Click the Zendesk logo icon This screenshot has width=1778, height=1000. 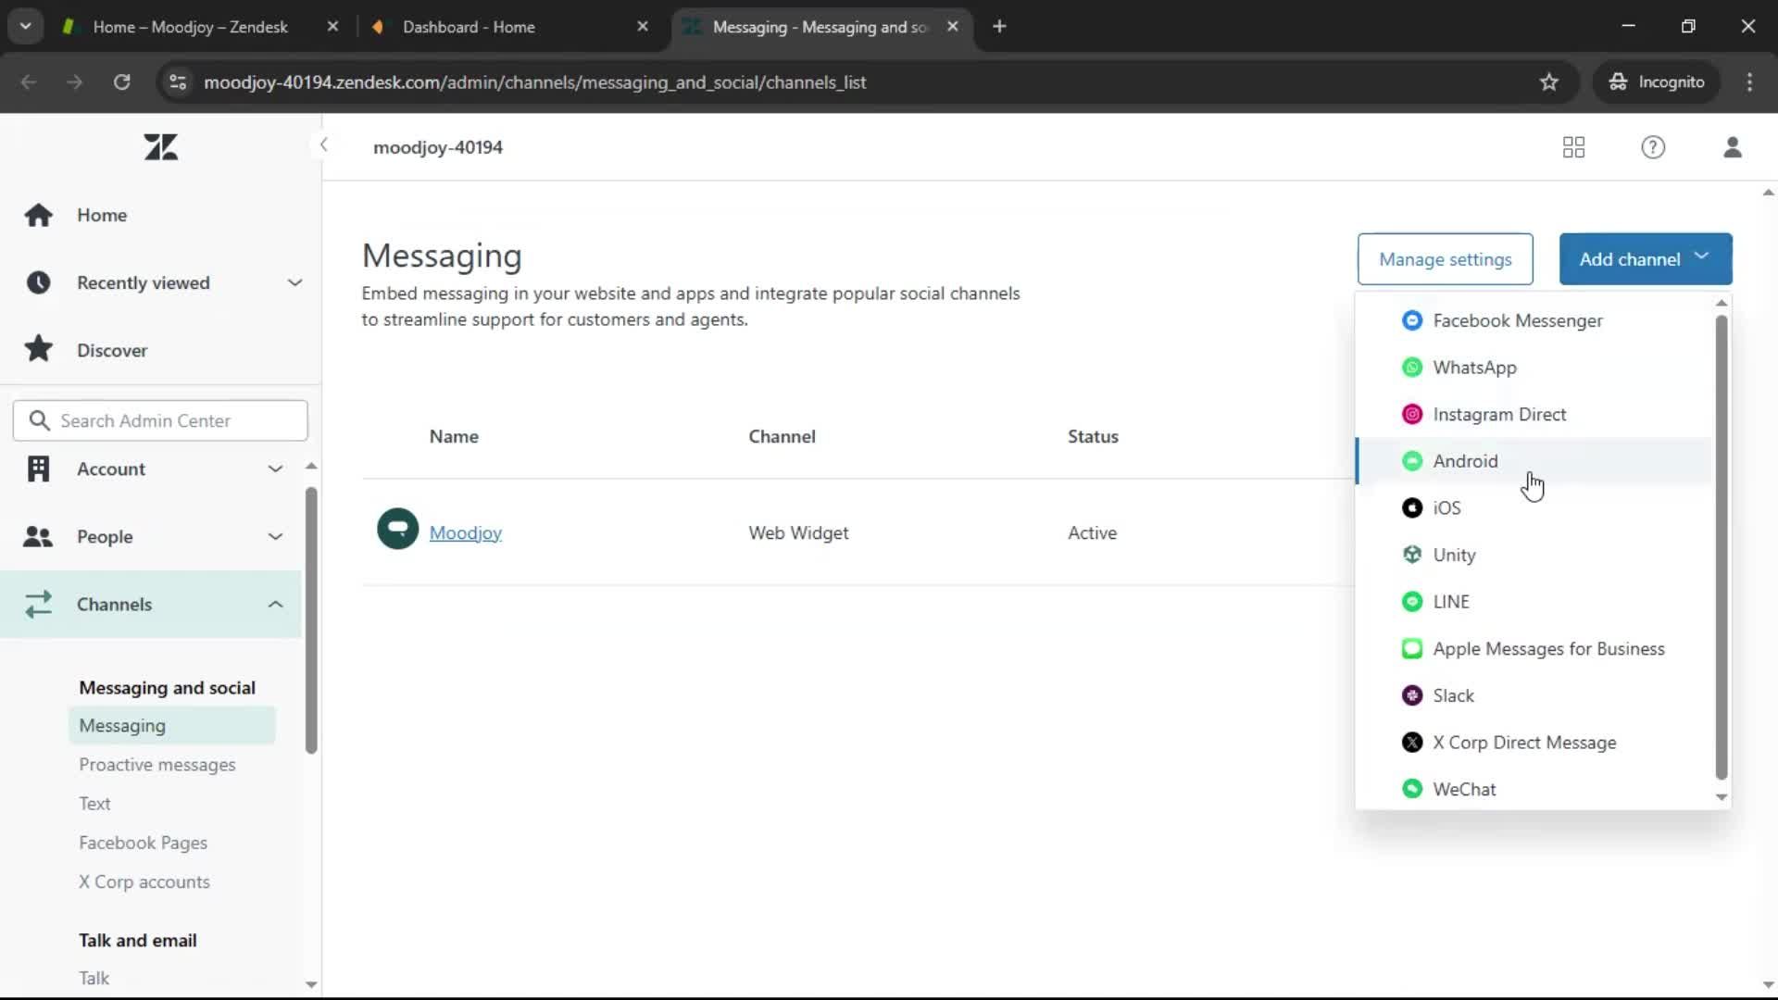pos(161,147)
